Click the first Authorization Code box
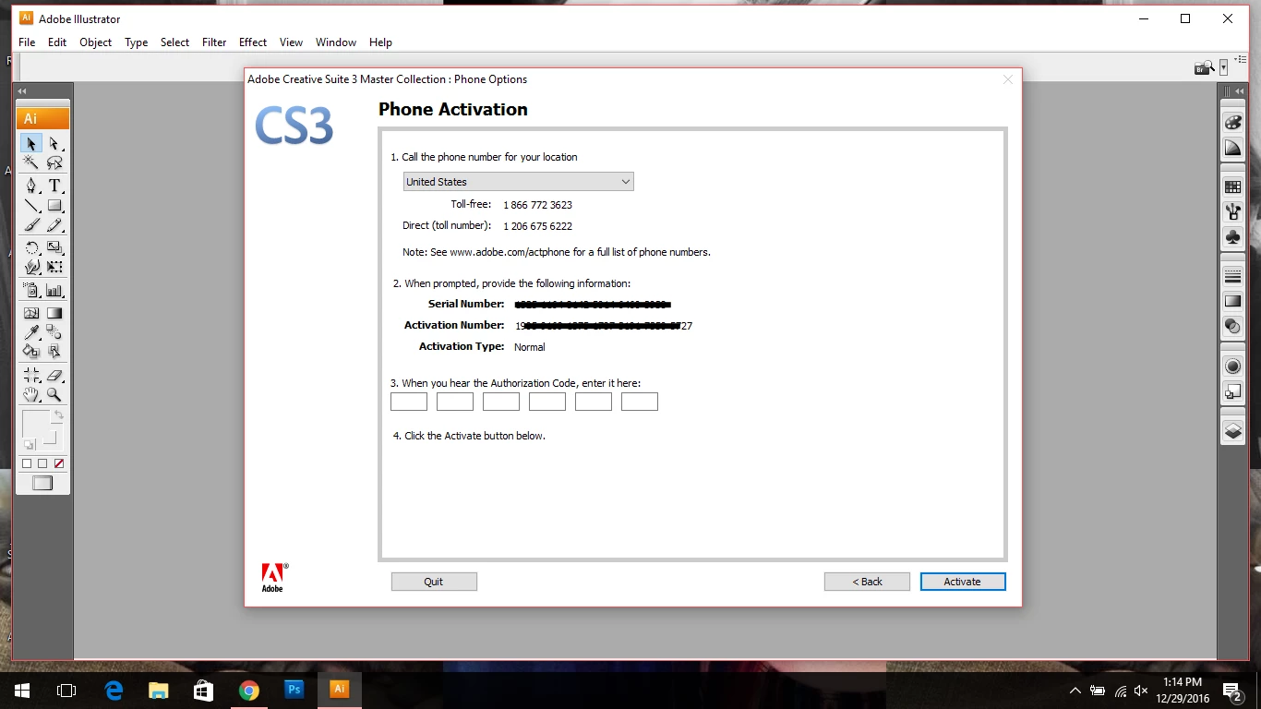 click(409, 402)
